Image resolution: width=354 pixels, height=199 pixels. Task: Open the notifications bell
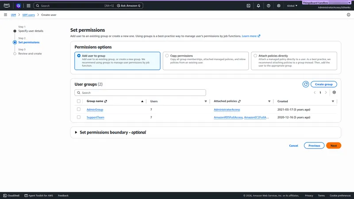point(258,6)
